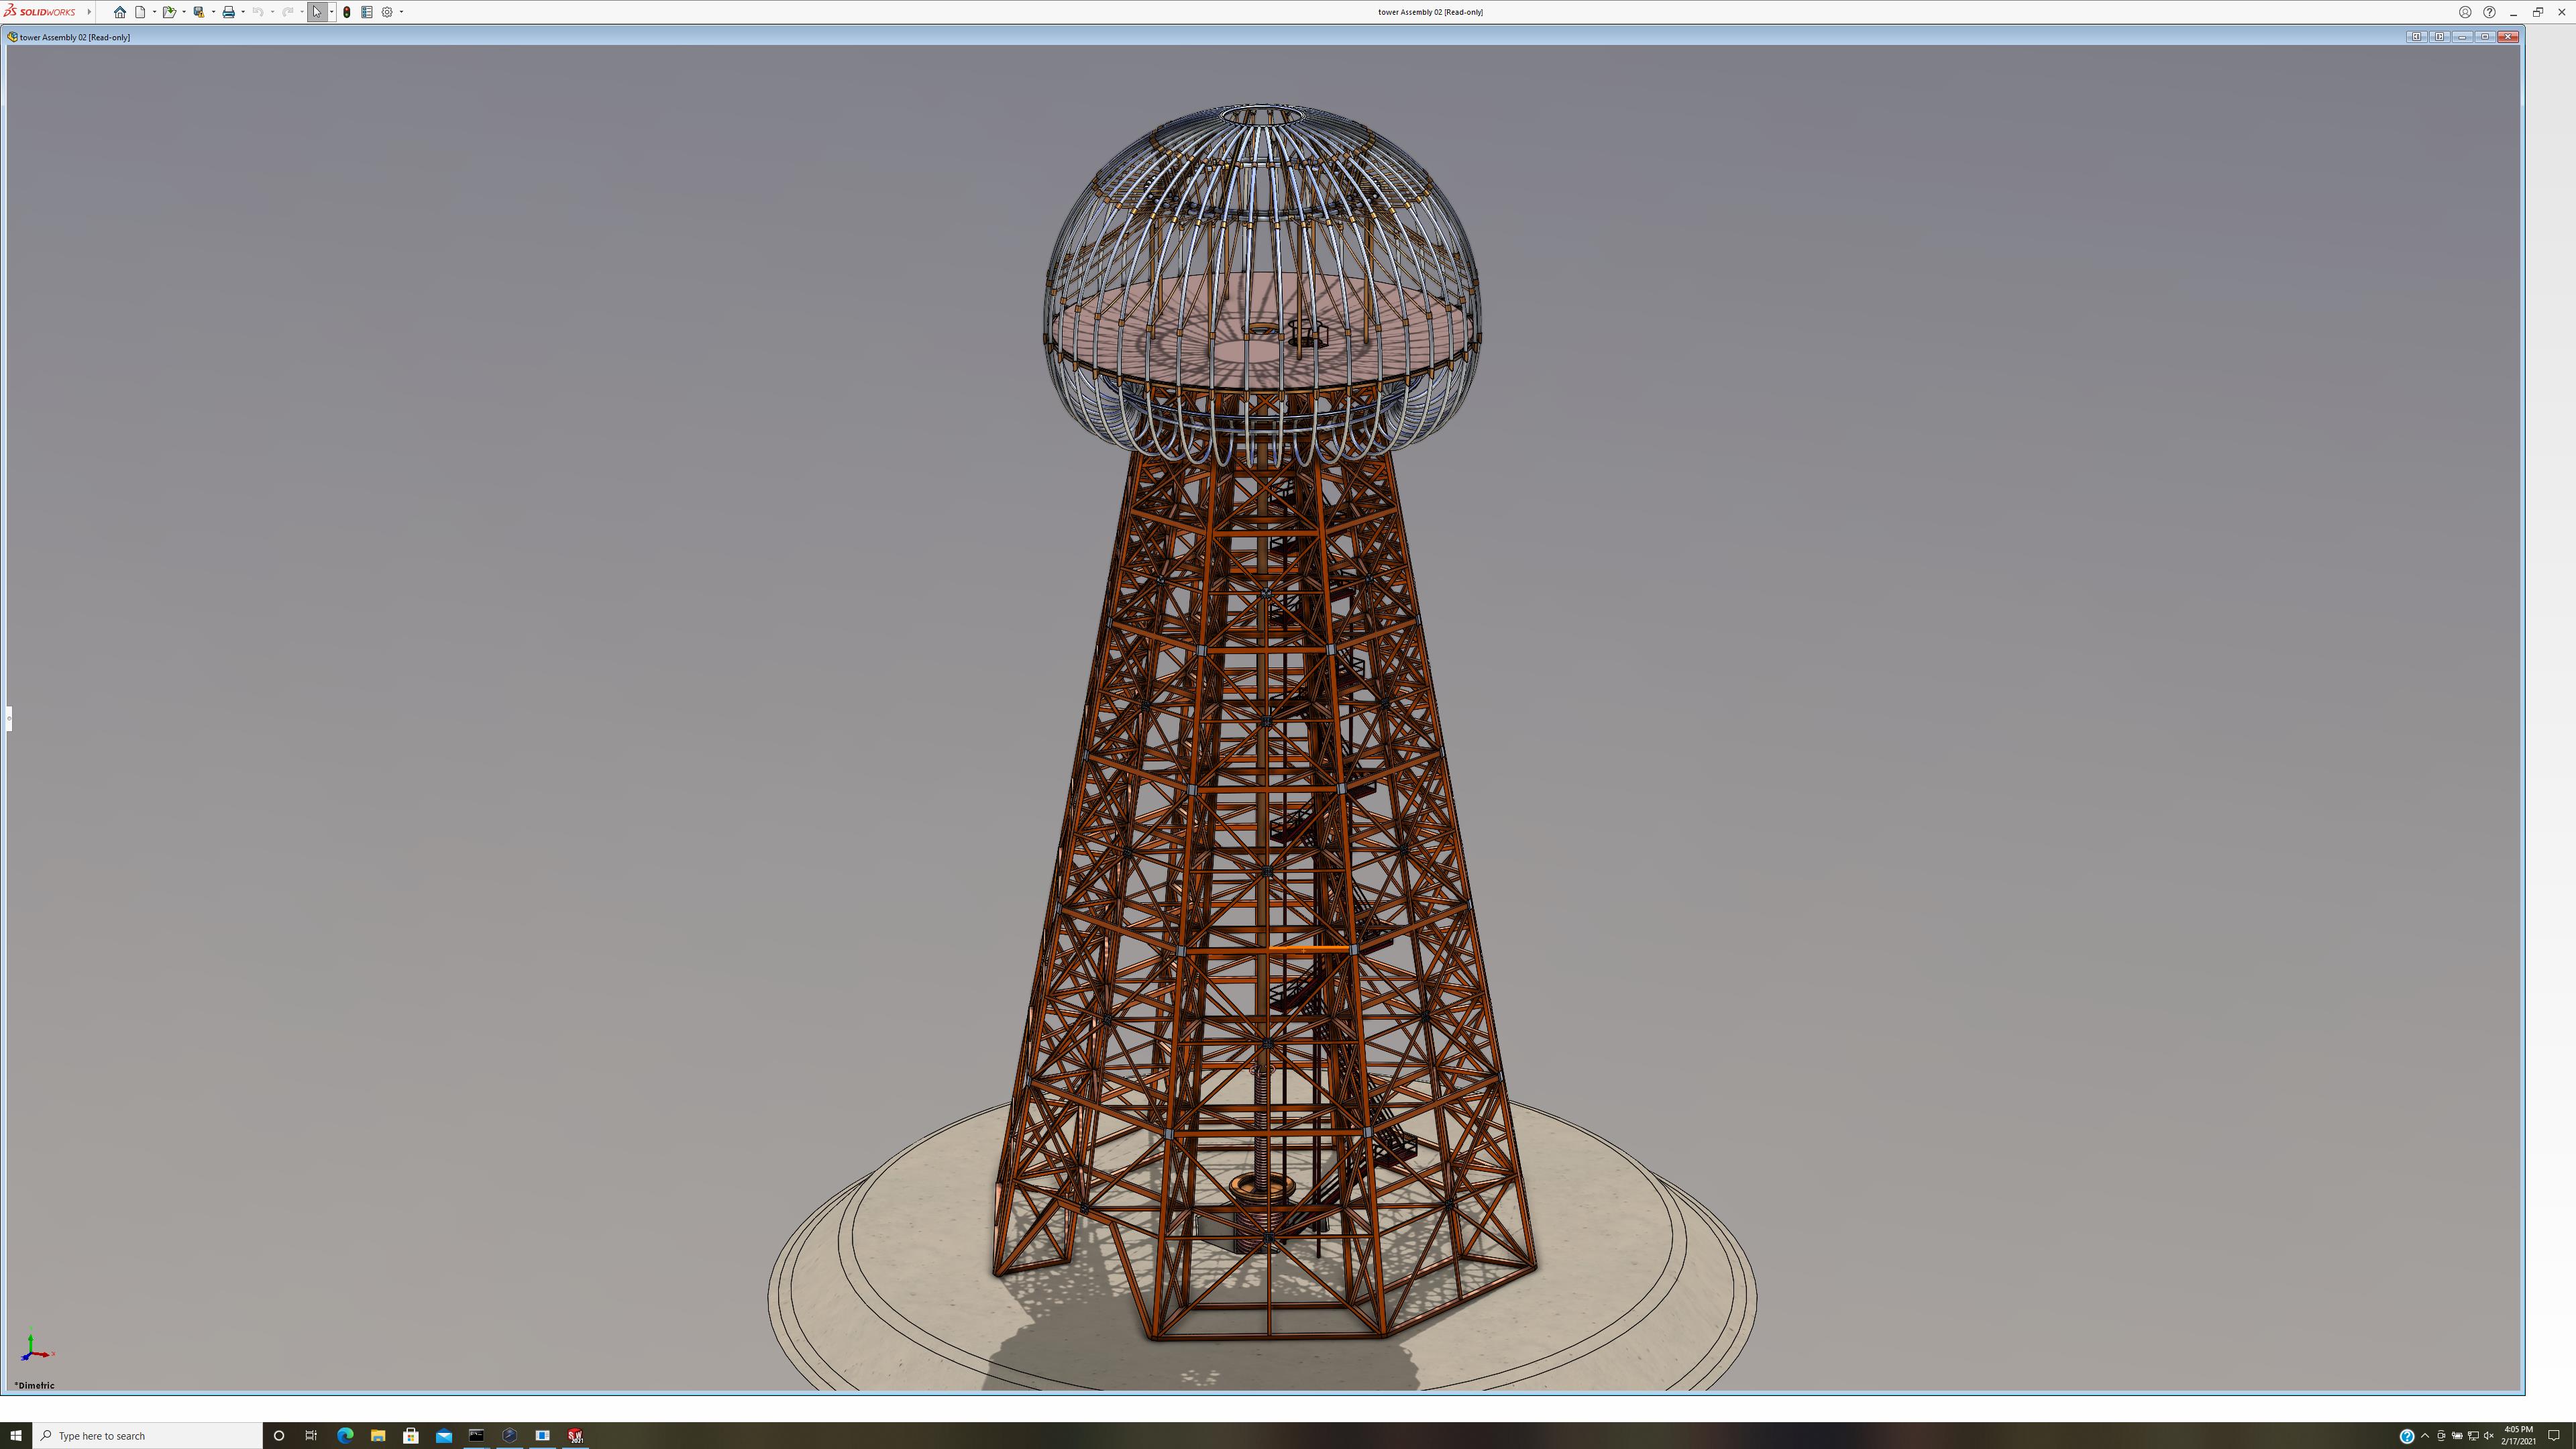2576x1449 pixels.
Task: Switch to SOLIDWORKS 2021 taskbar icon
Action: 575,1435
